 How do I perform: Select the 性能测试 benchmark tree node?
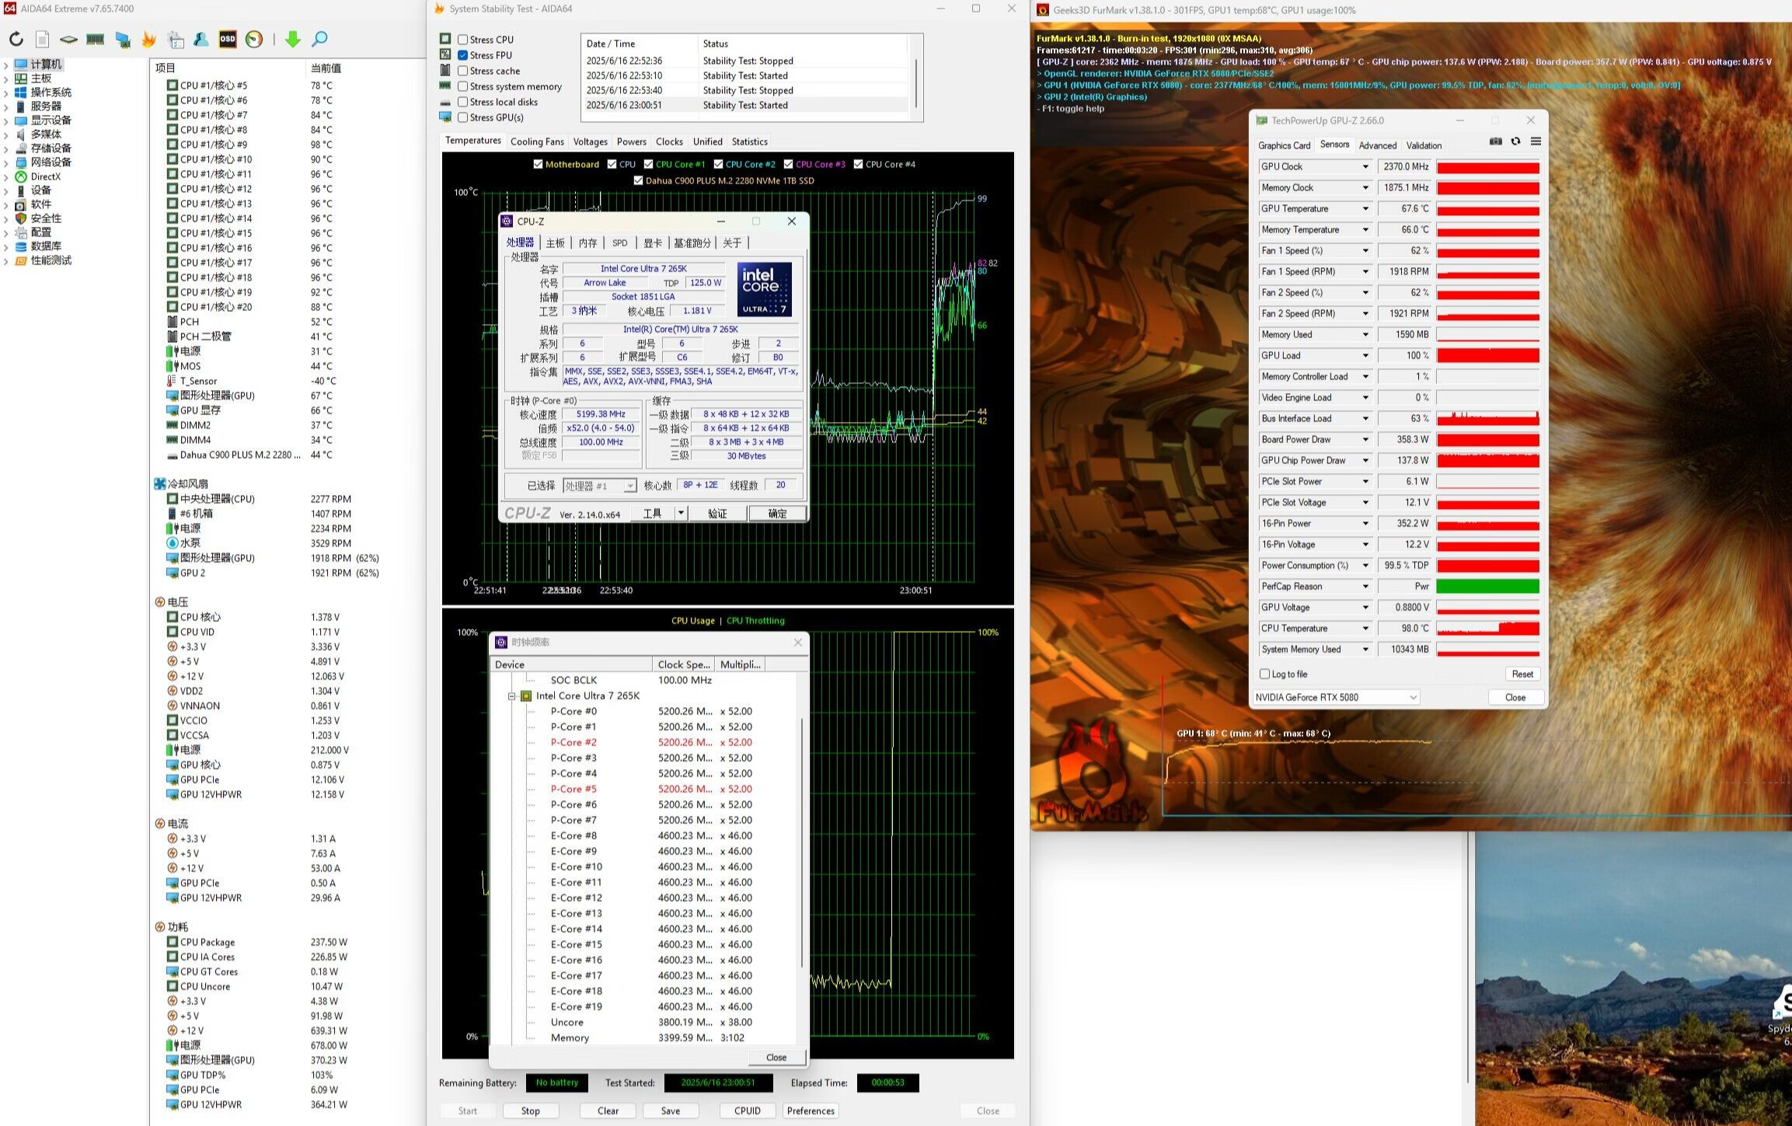point(51,260)
